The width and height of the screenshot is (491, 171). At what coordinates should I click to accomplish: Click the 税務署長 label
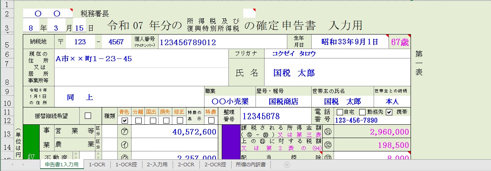[95, 14]
